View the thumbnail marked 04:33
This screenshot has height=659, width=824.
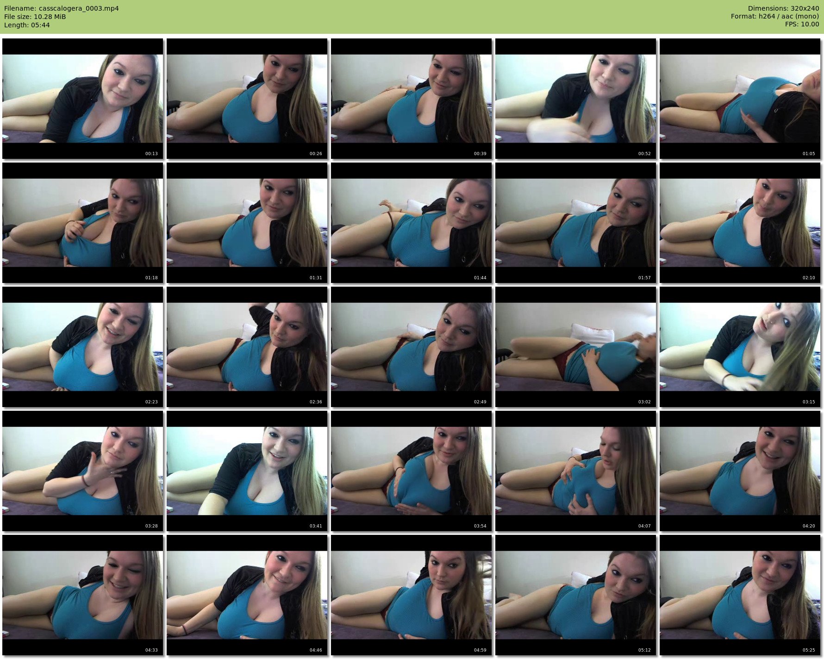point(83,595)
